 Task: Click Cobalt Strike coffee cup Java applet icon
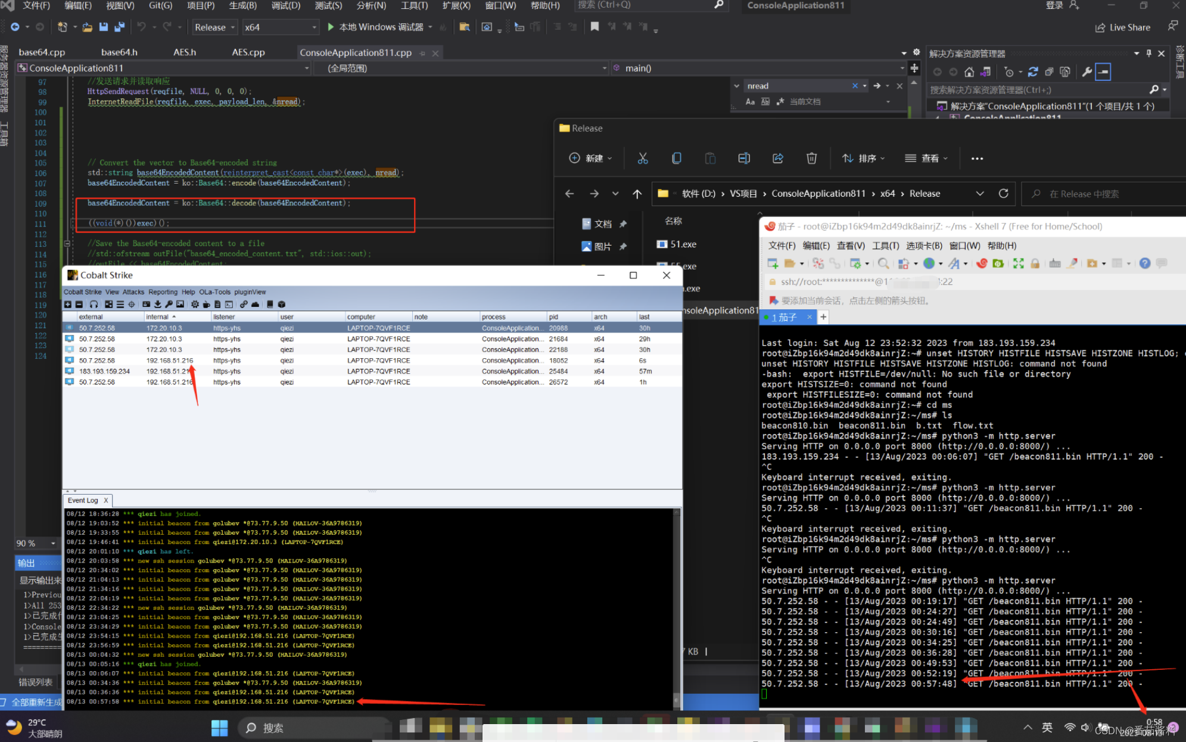[x=206, y=304]
